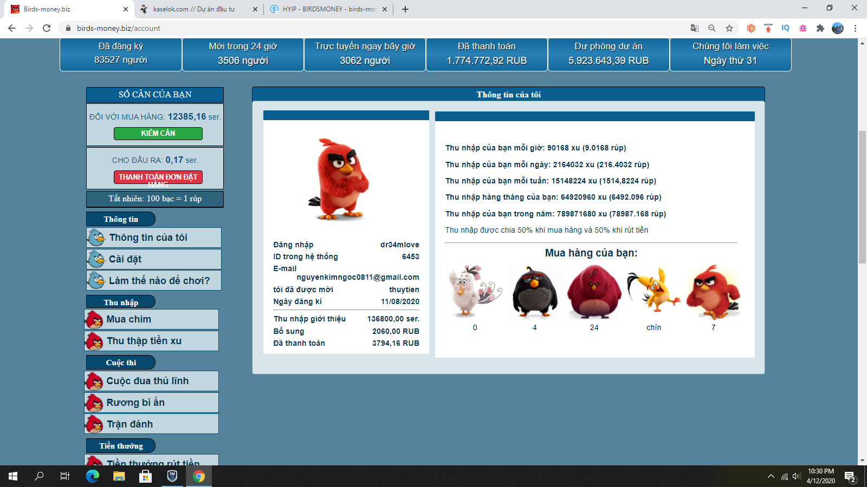Screen dimensions: 867x487
Task: Open the Extensions puzzle icon
Action: pos(820,28)
